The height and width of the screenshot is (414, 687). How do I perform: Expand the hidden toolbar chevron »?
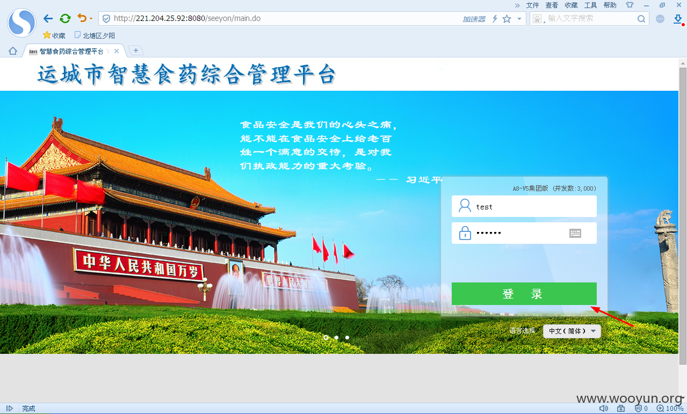coord(517,5)
